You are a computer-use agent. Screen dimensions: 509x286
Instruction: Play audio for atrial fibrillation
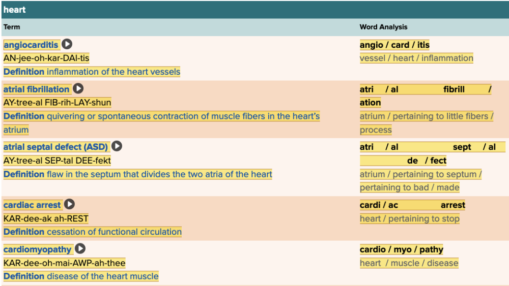[78, 89]
